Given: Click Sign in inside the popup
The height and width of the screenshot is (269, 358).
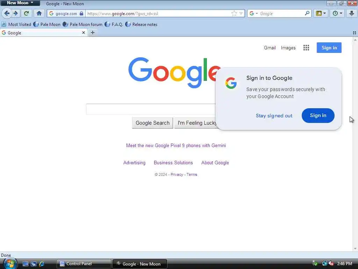Looking at the screenshot, I should pyautogui.click(x=318, y=115).
